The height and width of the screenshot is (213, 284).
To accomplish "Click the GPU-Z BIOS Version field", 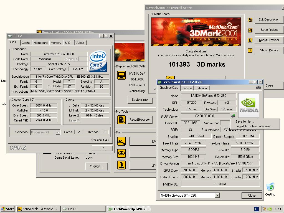I will (205, 116).
